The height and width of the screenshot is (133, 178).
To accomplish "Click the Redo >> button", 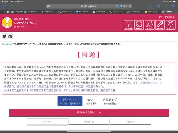I will (130, 122).
